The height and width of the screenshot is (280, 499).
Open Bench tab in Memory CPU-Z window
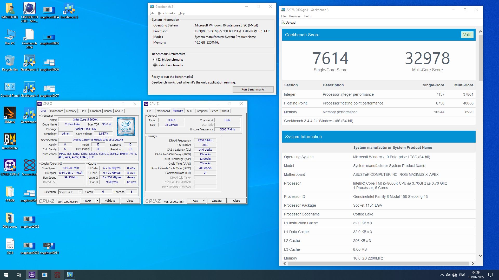(214, 111)
